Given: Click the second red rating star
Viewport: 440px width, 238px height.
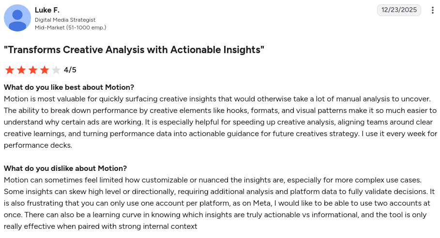Looking at the screenshot, I should pos(21,70).
